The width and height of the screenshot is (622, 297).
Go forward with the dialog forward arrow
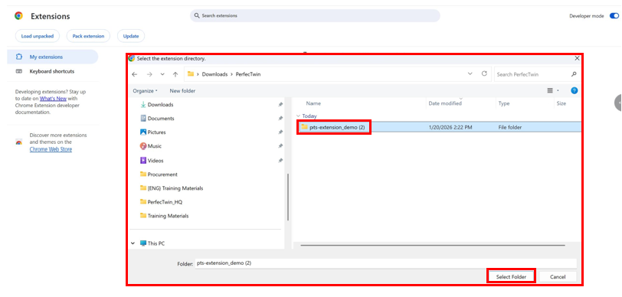coord(149,74)
